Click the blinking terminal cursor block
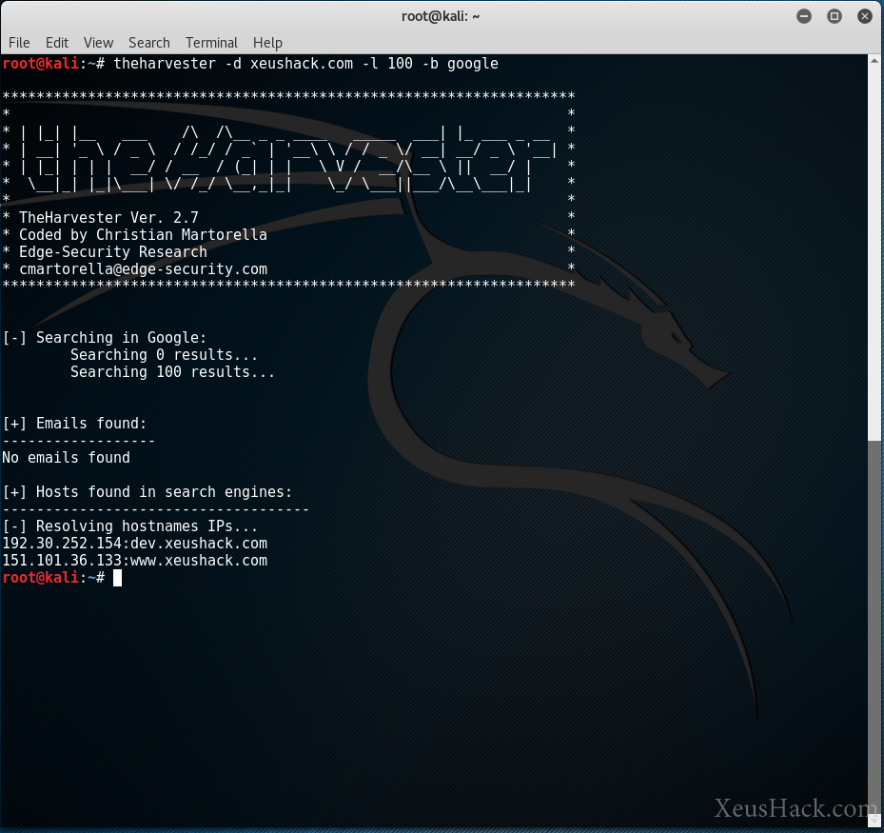Viewport: 884px width, 833px height. point(118,578)
